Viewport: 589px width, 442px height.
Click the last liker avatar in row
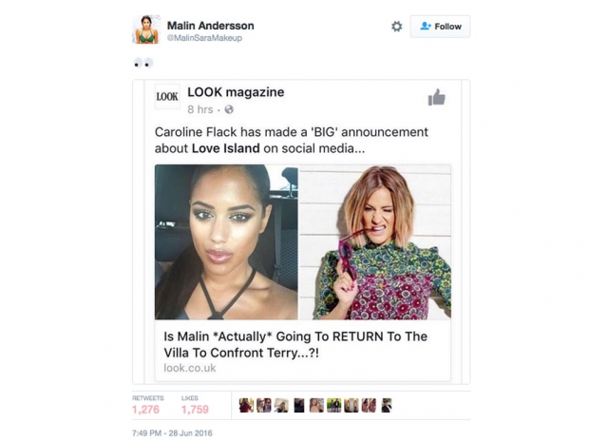(387, 406)
